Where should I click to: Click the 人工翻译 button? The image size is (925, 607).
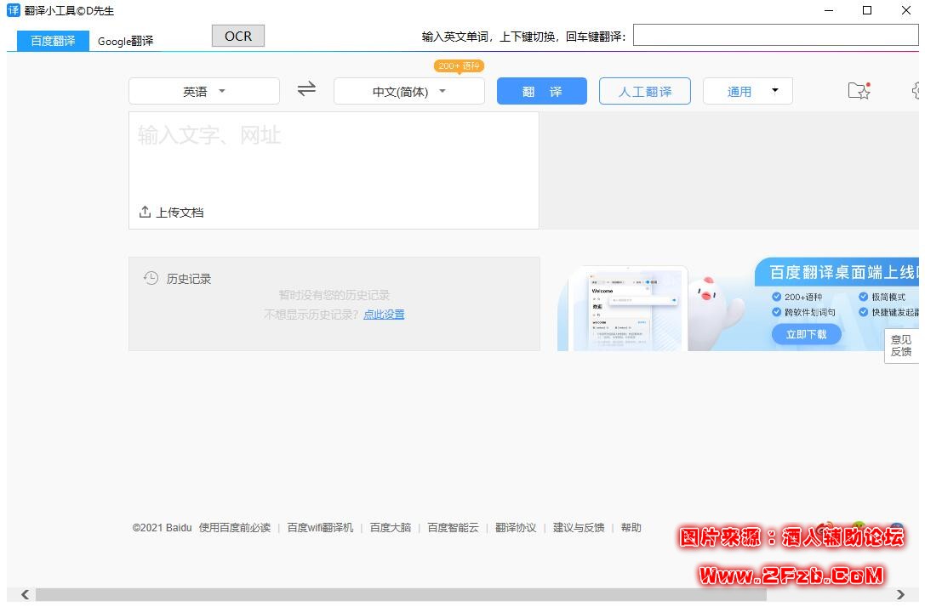644,91
